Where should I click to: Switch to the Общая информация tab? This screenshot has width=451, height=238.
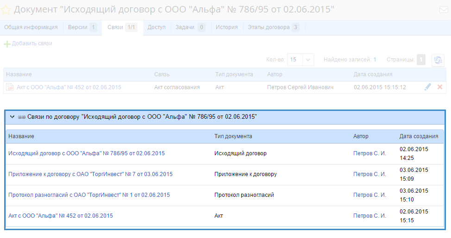pos(31,27)
